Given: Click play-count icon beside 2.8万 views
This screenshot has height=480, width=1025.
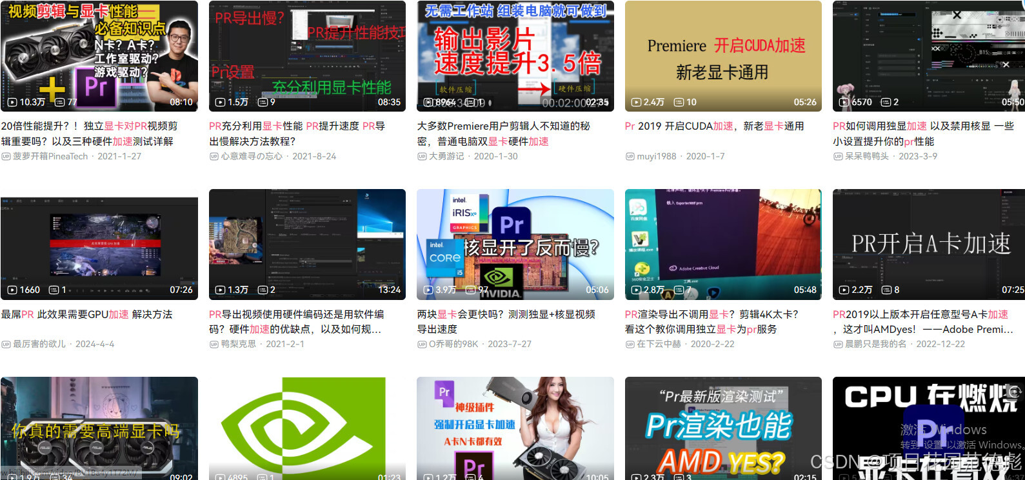Looking at the screenshot, I should 636,290.
